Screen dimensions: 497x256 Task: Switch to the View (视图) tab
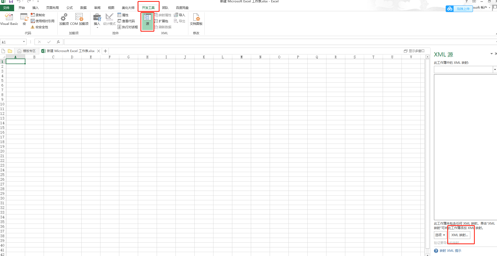pyautogui.click(x=111, y=8)
